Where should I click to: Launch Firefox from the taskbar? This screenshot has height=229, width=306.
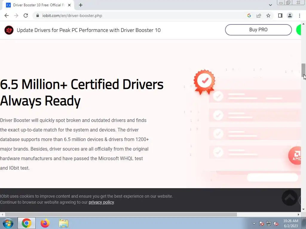45,223
